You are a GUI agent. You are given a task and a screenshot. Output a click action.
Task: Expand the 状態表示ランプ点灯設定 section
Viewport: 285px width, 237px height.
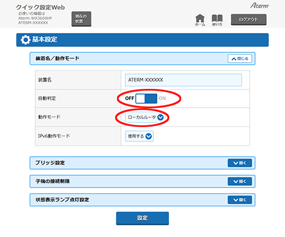240,200
